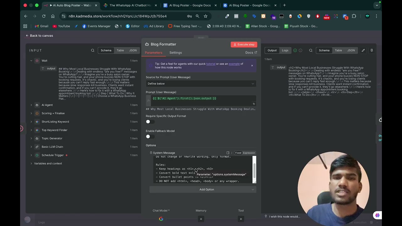Open the Add Option dropdown
Viewport: 402px width, 226px height.
tap(203, 189)
